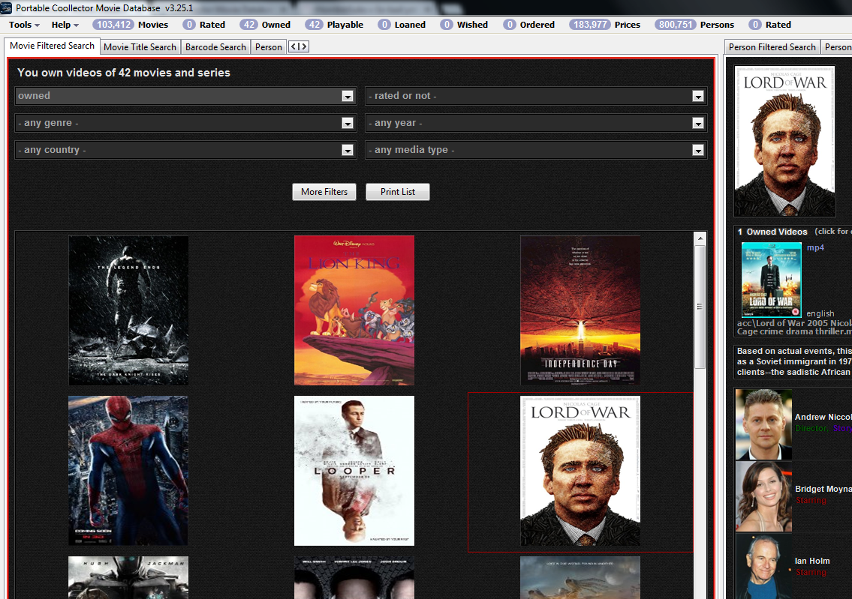
Task: Switch to the Movie Filtered Search tab
Action: pyautogui.click(x=52, y=46)
